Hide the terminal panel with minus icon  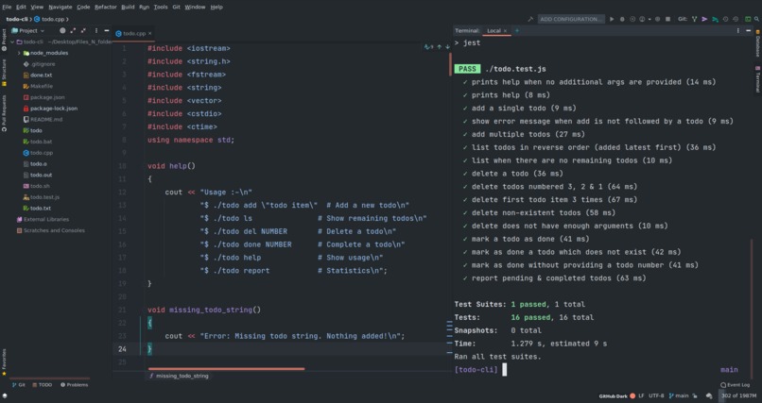coord(749,30)
